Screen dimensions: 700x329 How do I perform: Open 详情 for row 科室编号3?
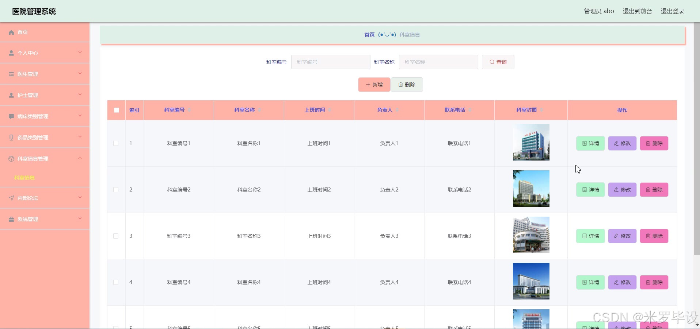coord(590,236)
